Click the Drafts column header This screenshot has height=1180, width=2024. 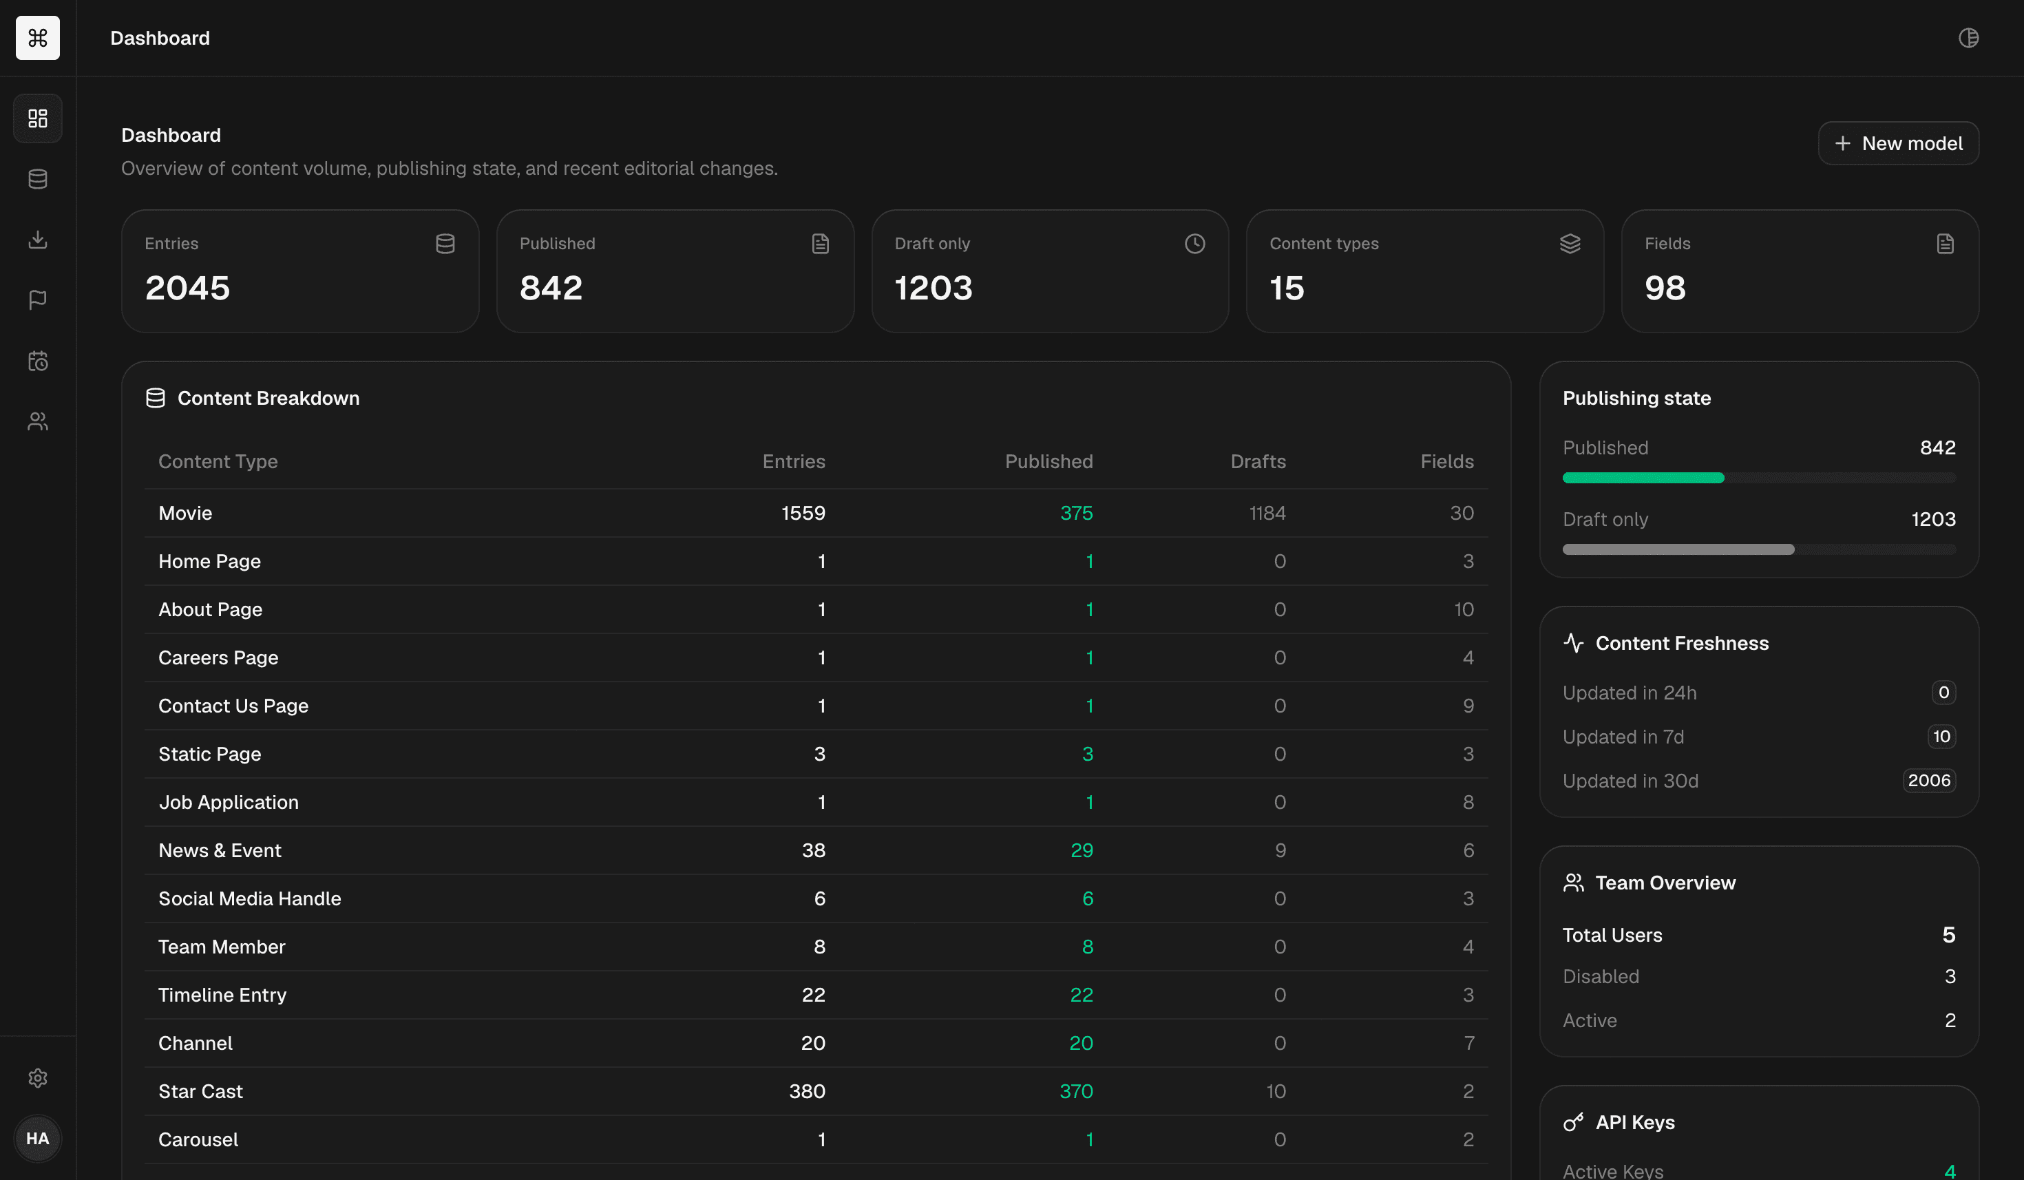coord(1258,462)
